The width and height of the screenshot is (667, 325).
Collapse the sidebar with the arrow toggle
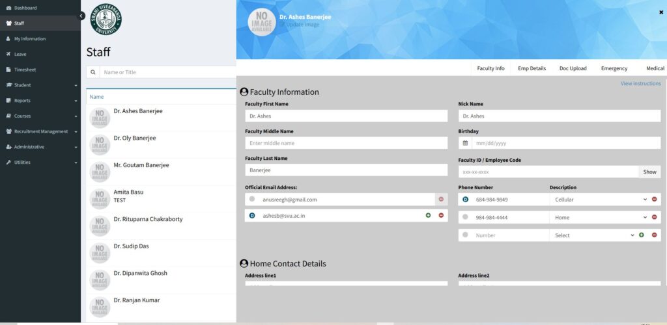pyautogui.click(x=81, y=16)
